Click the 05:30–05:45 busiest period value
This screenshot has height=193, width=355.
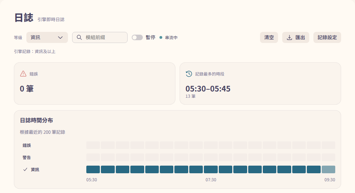tap(208, 89)
